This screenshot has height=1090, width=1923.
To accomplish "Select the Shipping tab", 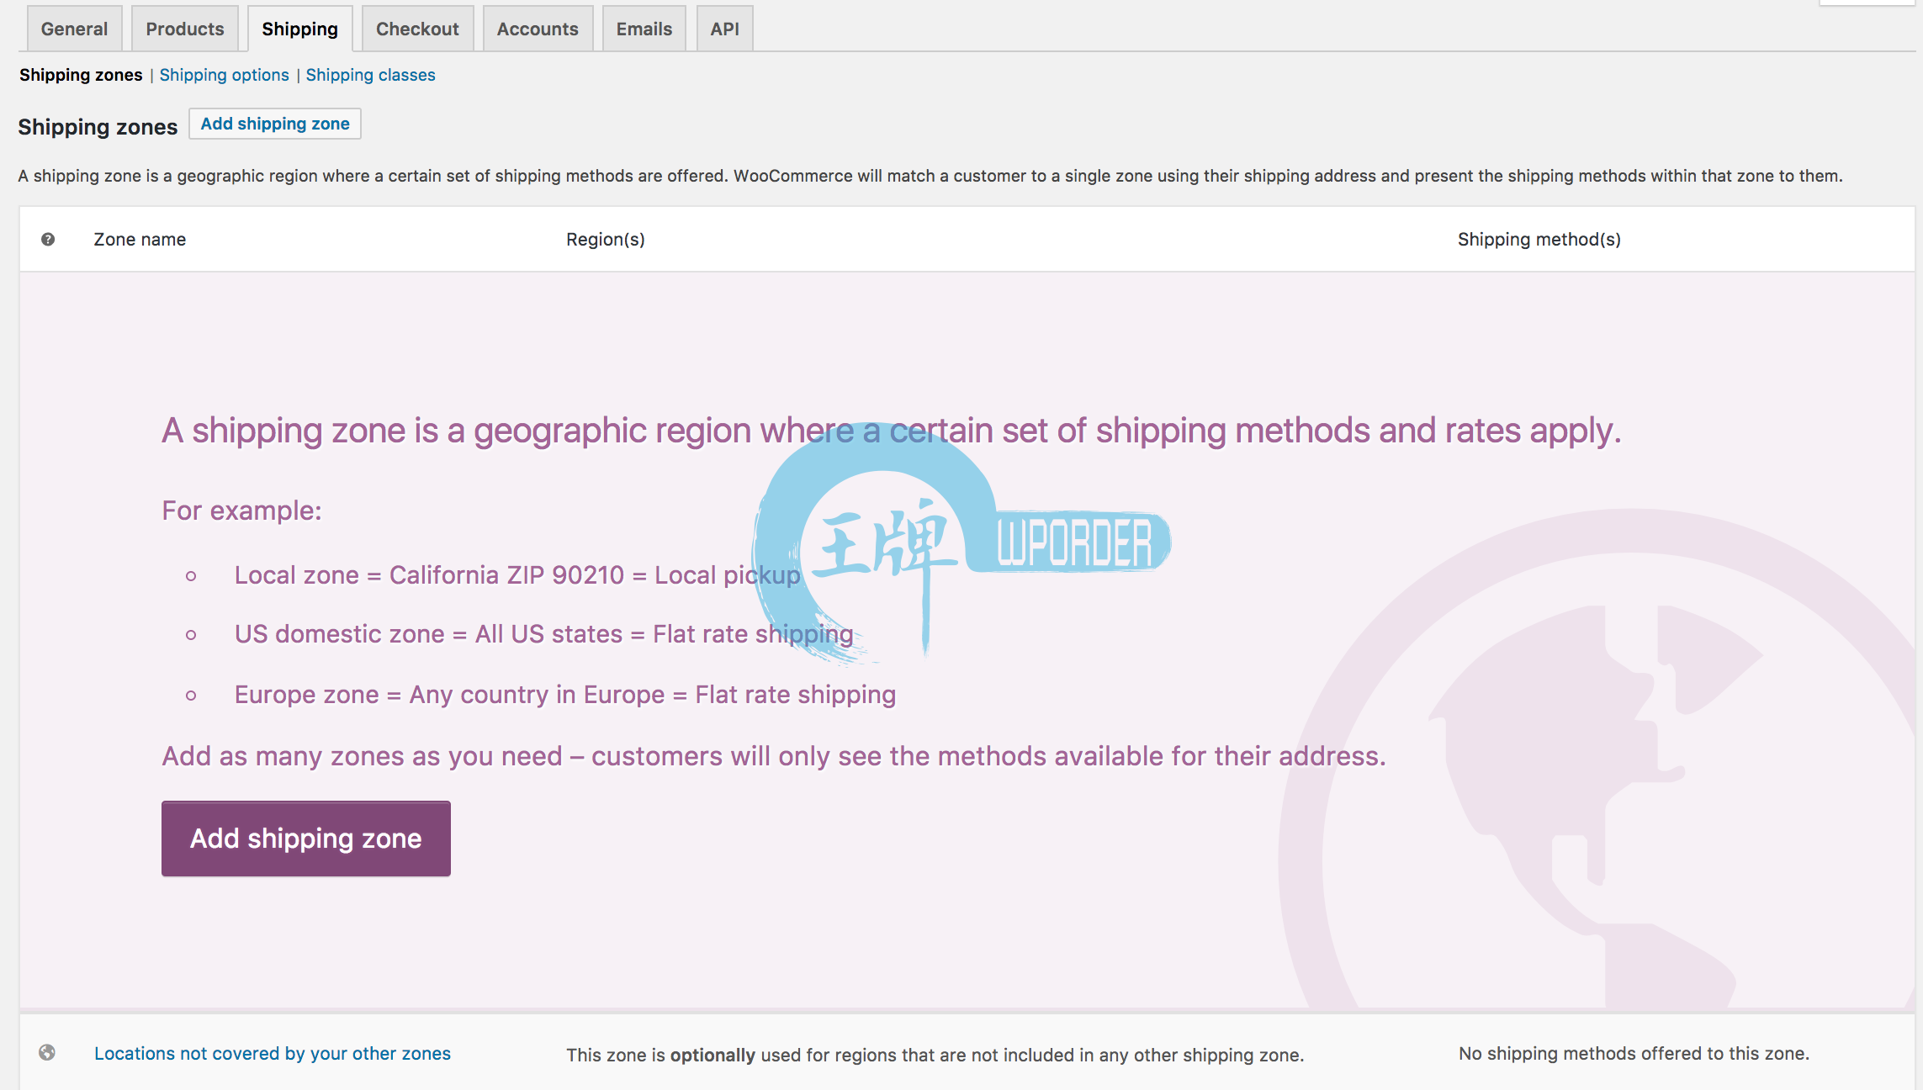I will 299,29.
